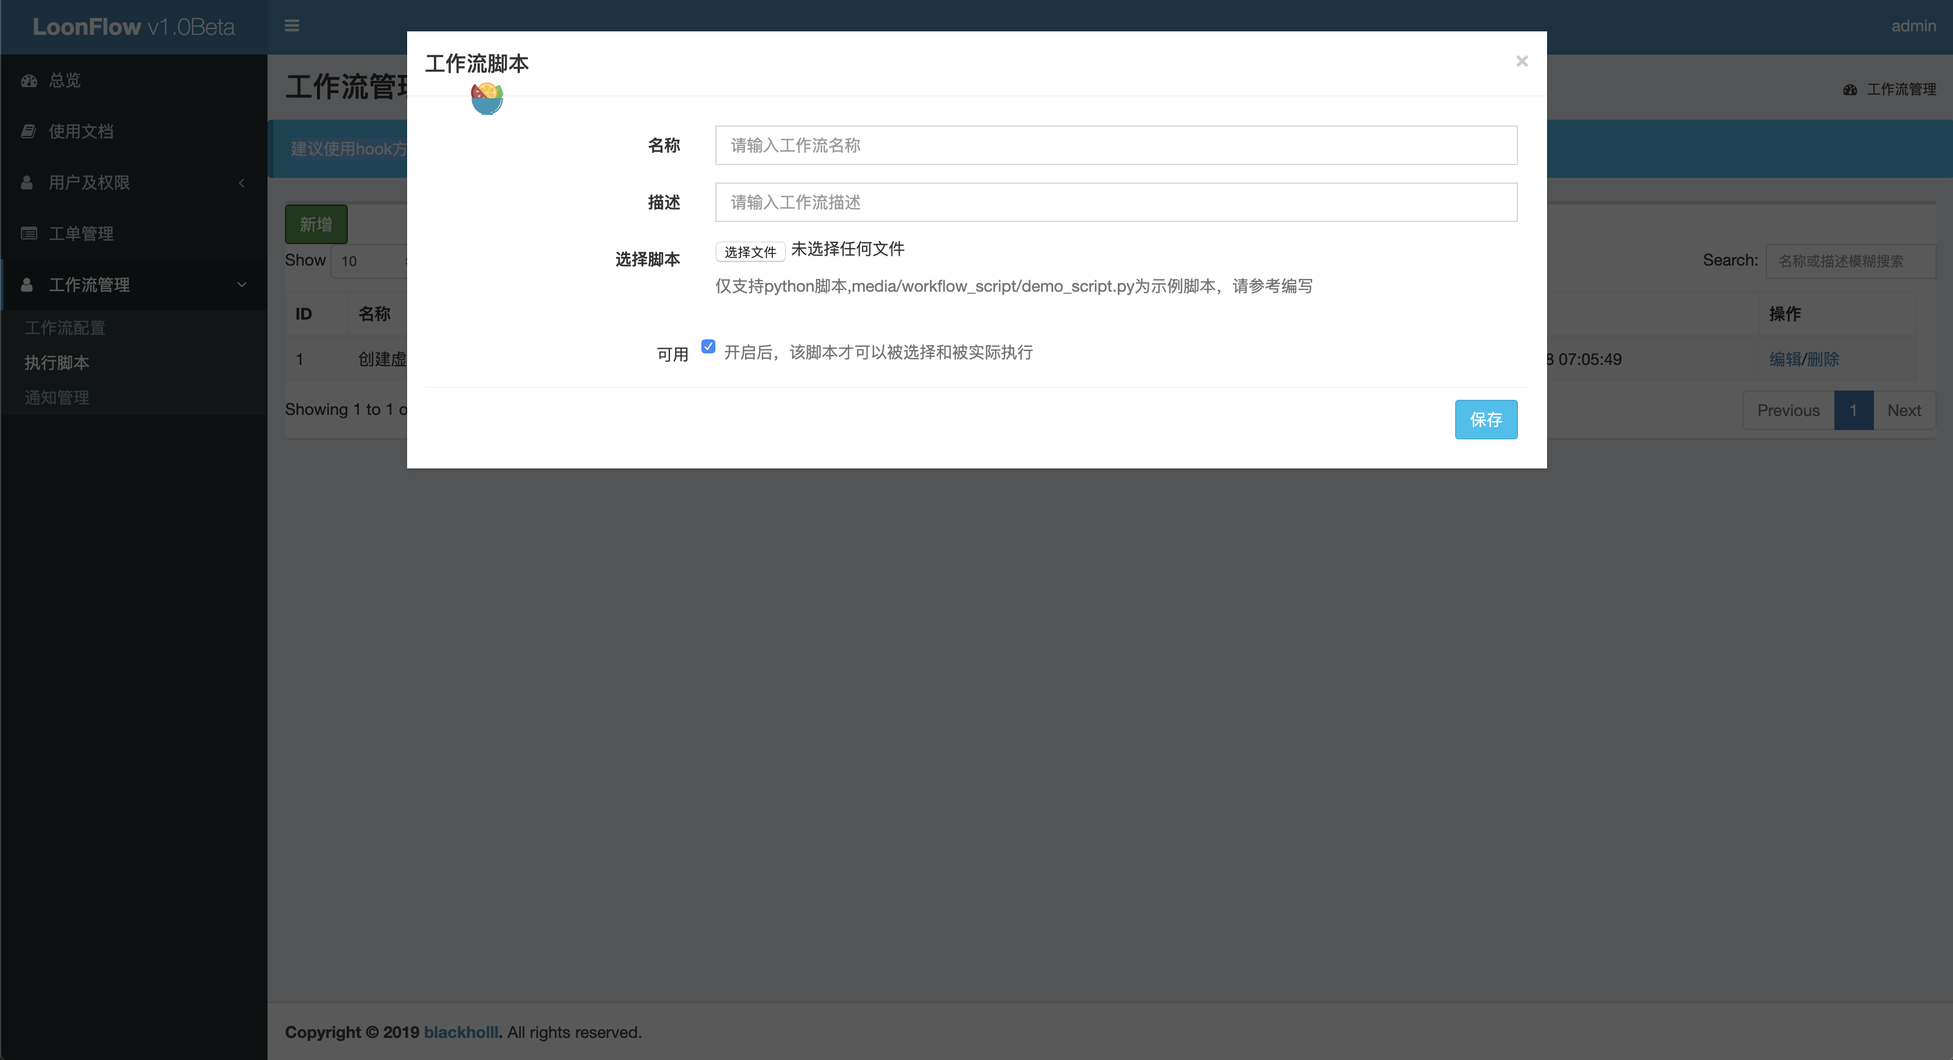Toggle the 可用 checkbox
The image size is (1953, 1060).
[708, 346]
